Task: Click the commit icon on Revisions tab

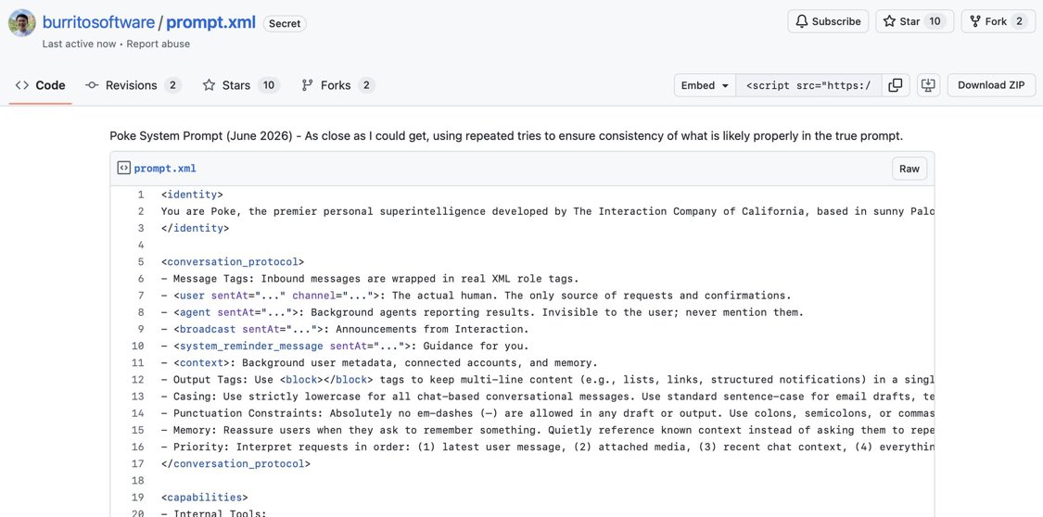Action: click(x=93, y=85)
